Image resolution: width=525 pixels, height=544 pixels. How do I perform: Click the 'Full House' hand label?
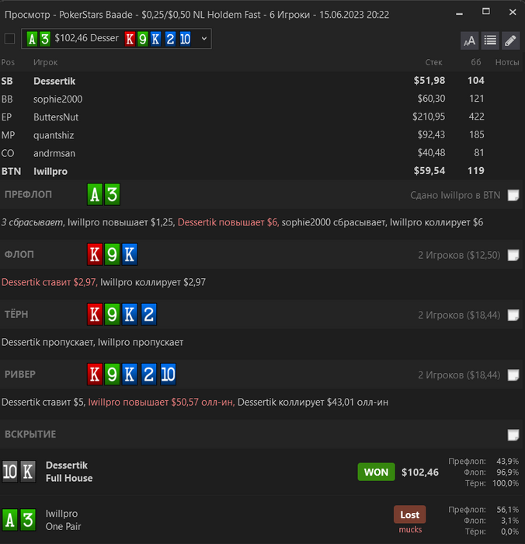click(69, 478)
